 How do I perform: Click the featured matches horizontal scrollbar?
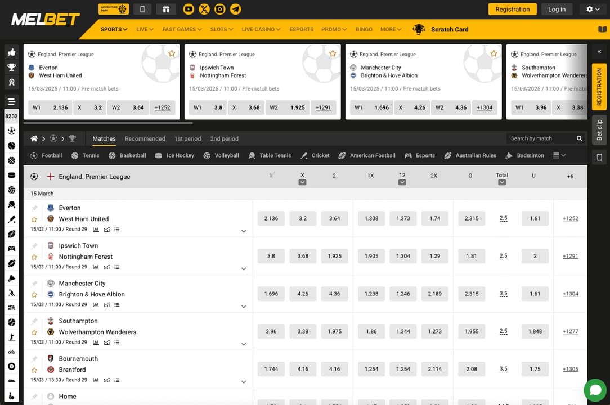pos(108,123)
